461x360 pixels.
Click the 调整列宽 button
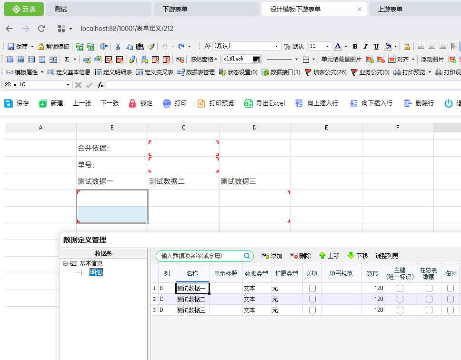[387, 256]
